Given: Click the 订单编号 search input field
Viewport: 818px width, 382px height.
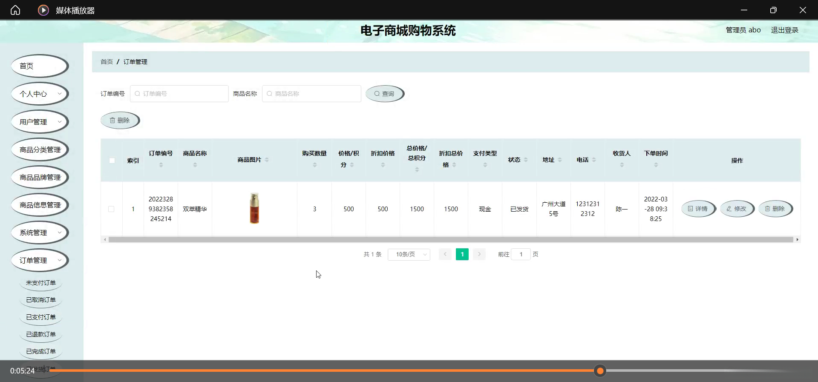Looking at the screenshot, I should [179, 94].
